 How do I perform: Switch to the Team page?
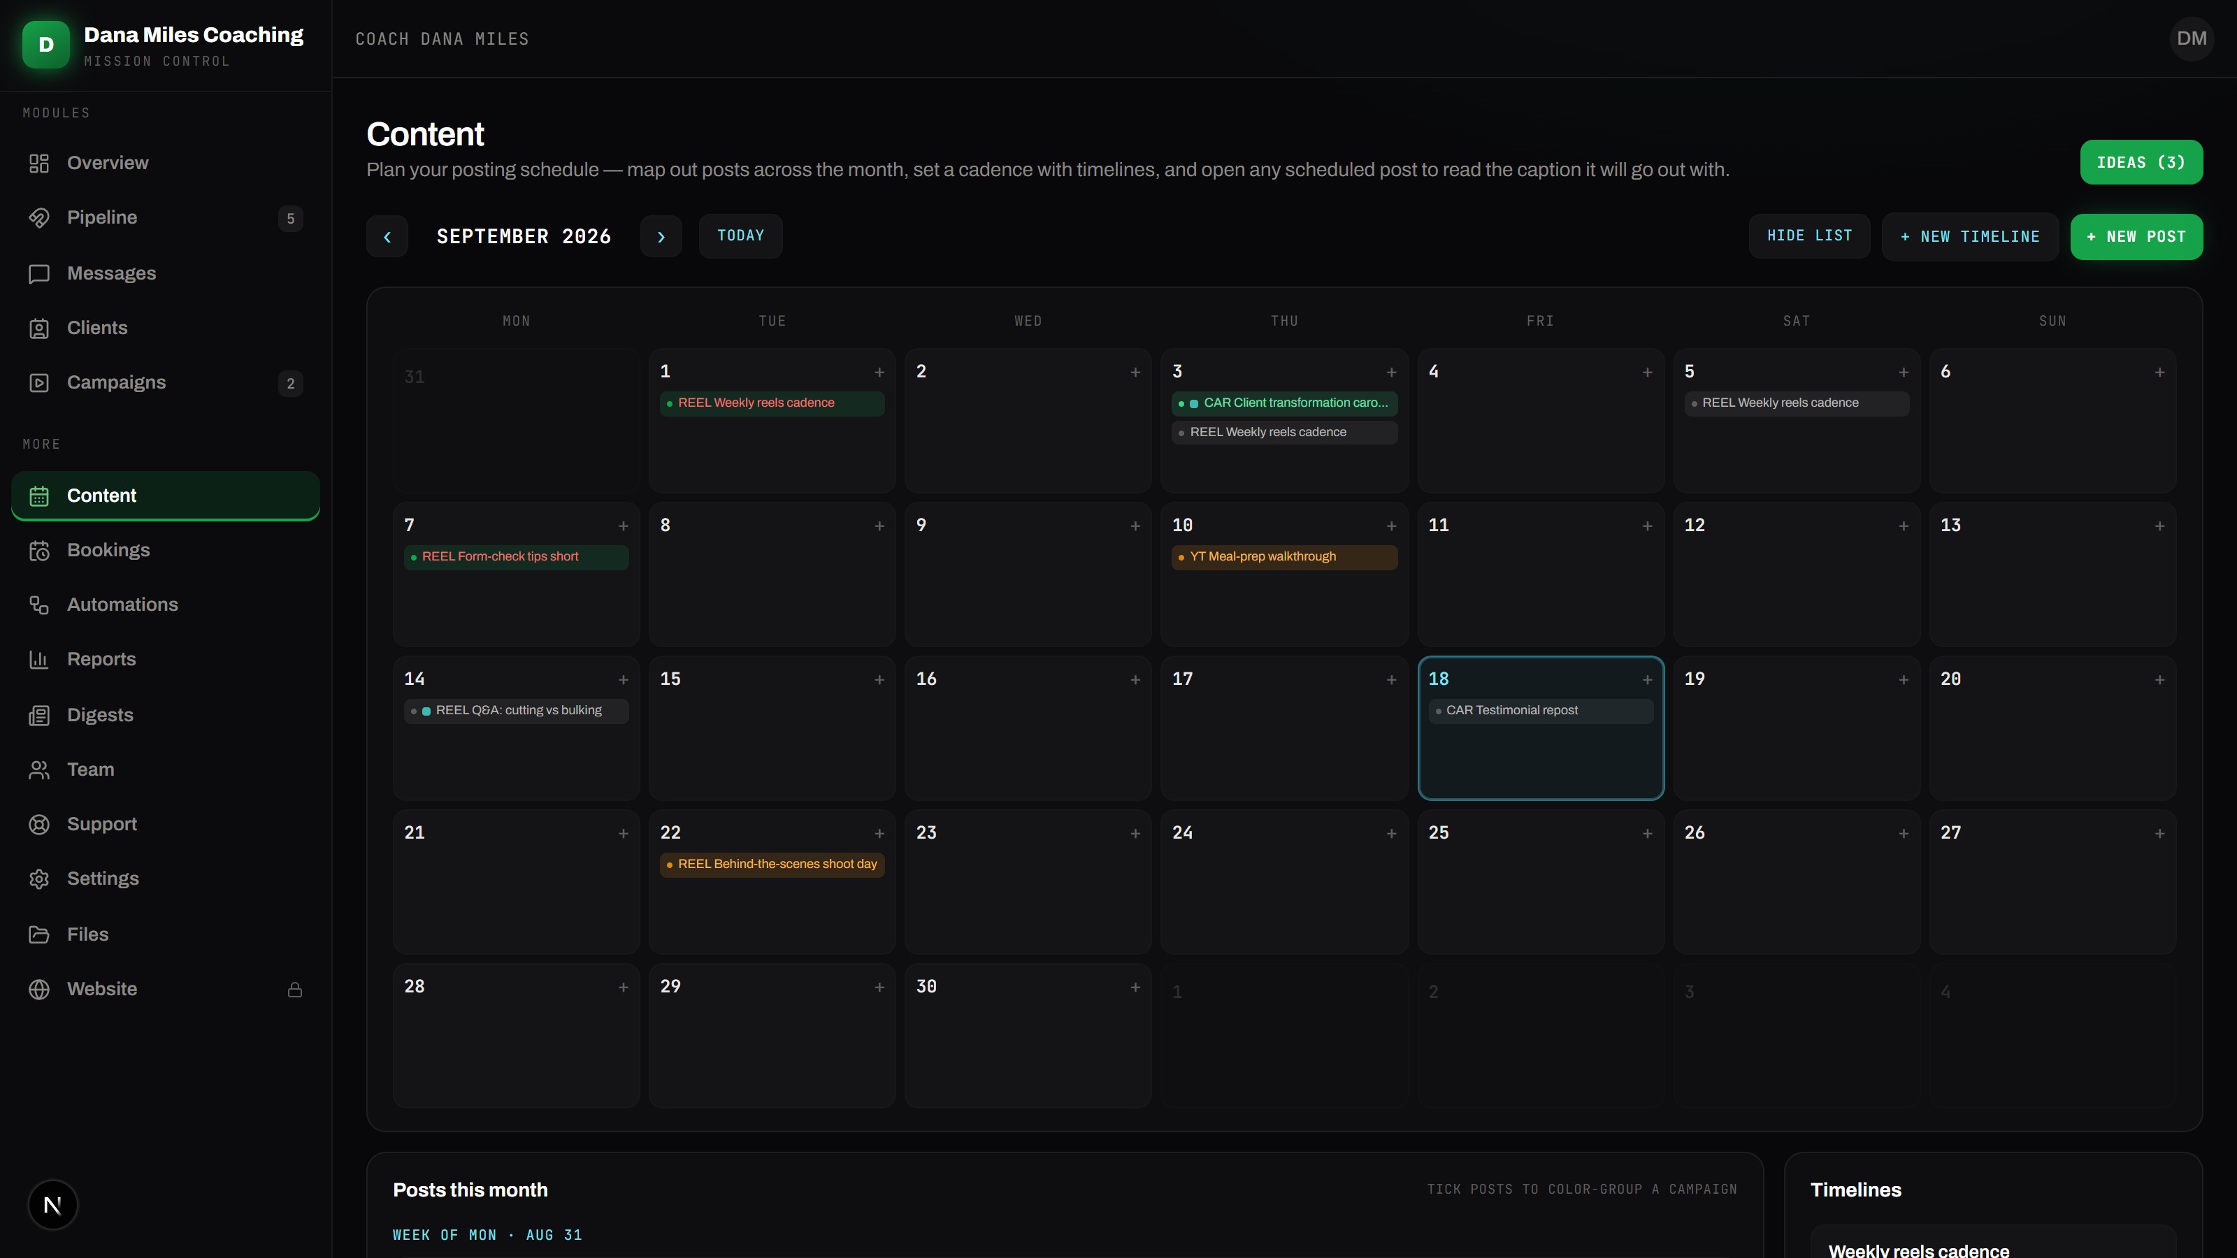(166, 770)
